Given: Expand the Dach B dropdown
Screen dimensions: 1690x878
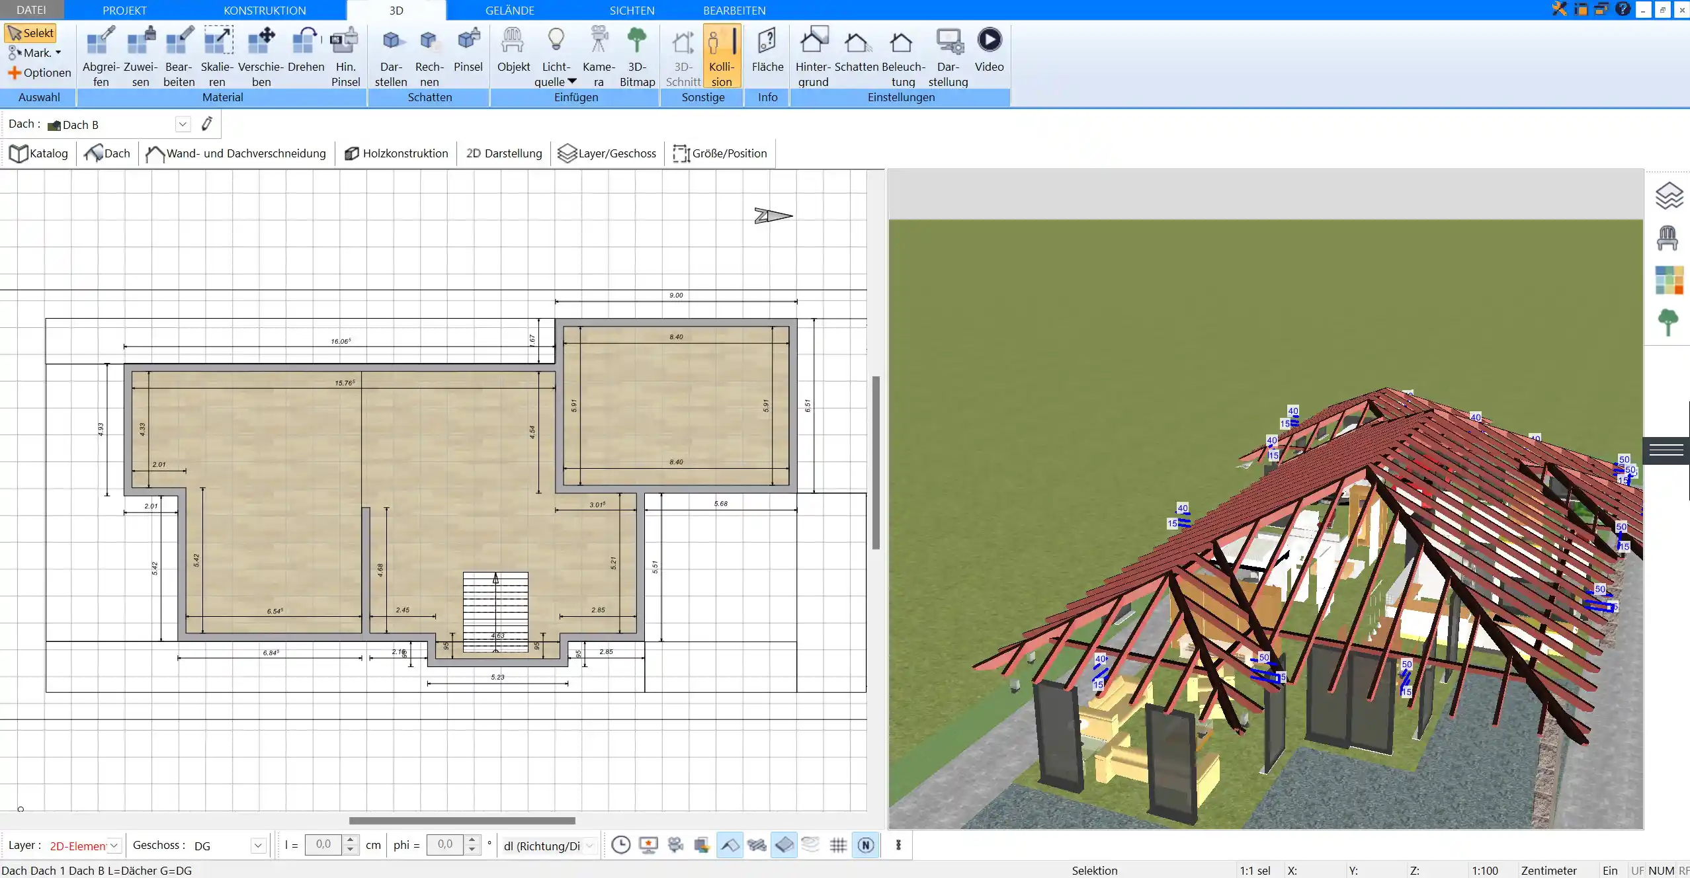Looking at the screenshot, I should click(183, 124).
